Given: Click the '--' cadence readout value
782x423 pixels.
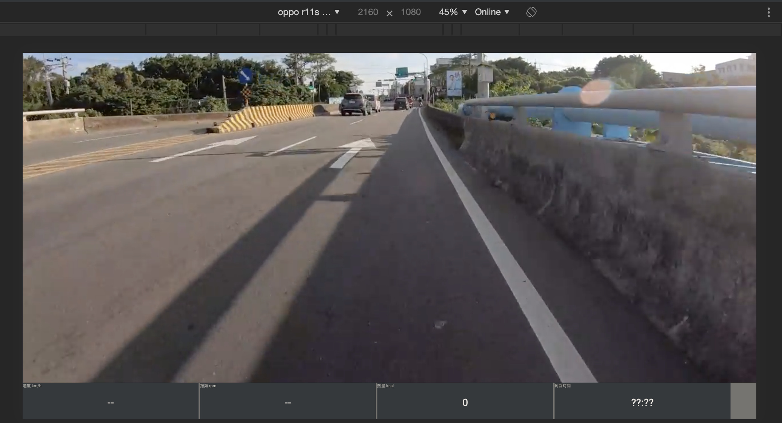Looking at the screenshot, I should click(x=288, y=403).
